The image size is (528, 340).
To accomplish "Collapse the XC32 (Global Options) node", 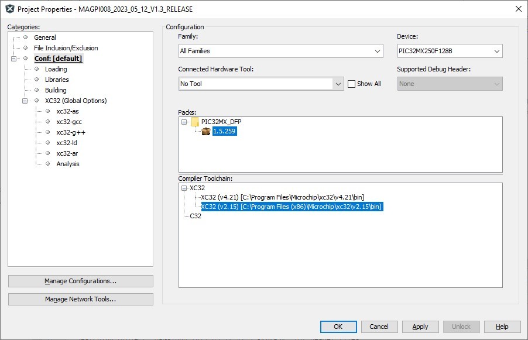I will coord(25,101).
